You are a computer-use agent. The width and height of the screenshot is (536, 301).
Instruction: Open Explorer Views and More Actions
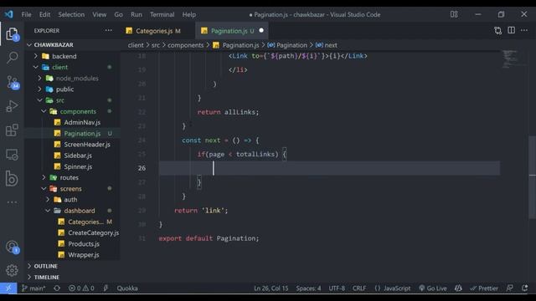[108, 30]
